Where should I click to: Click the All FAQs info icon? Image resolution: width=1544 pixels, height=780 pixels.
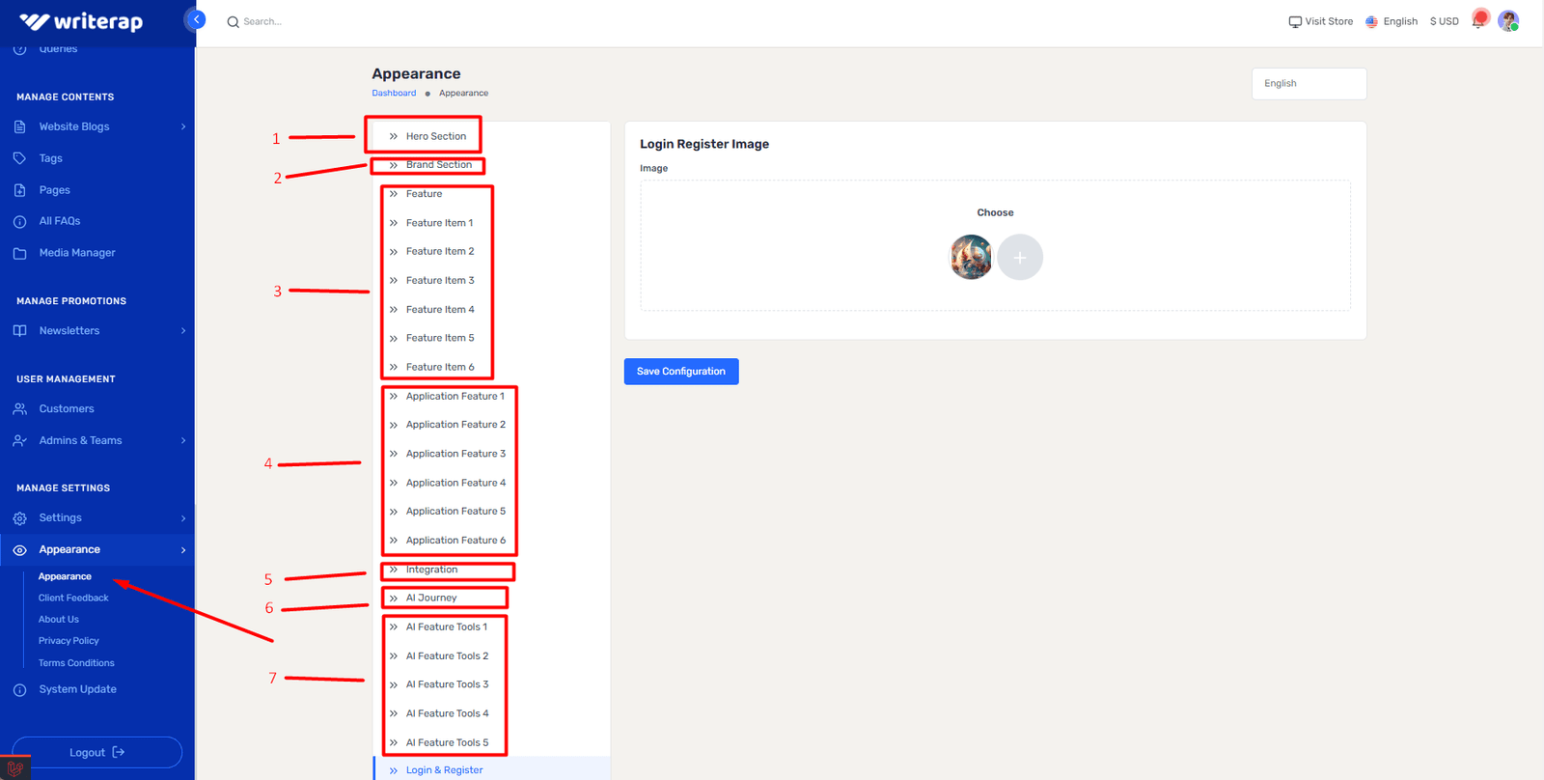[19, 221]
